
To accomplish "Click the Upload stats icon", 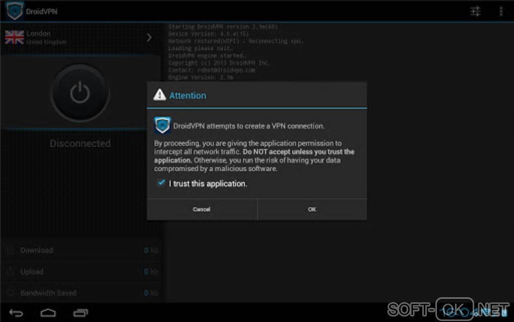I will coord(10,272).
